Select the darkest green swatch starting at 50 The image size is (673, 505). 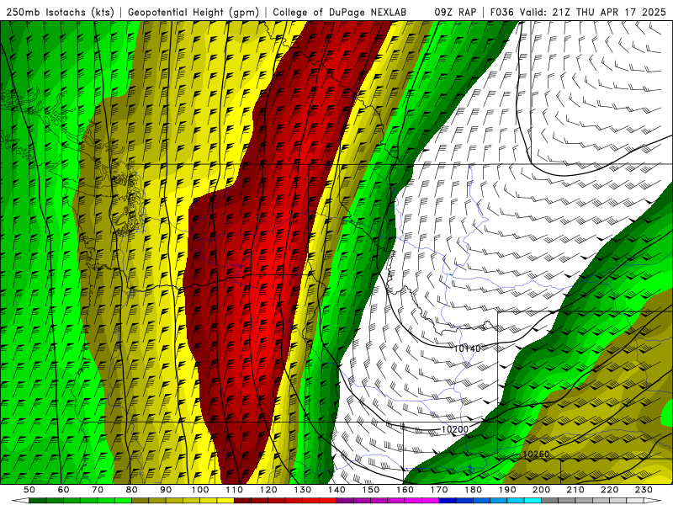click(38, 501)
